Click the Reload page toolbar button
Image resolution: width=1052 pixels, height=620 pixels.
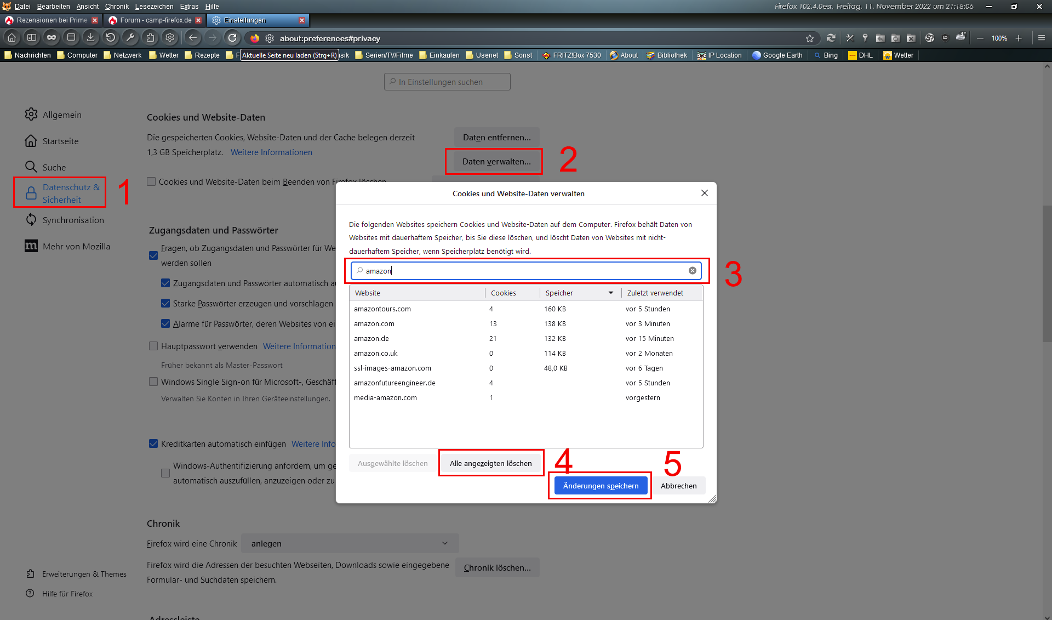pos(232,38)
